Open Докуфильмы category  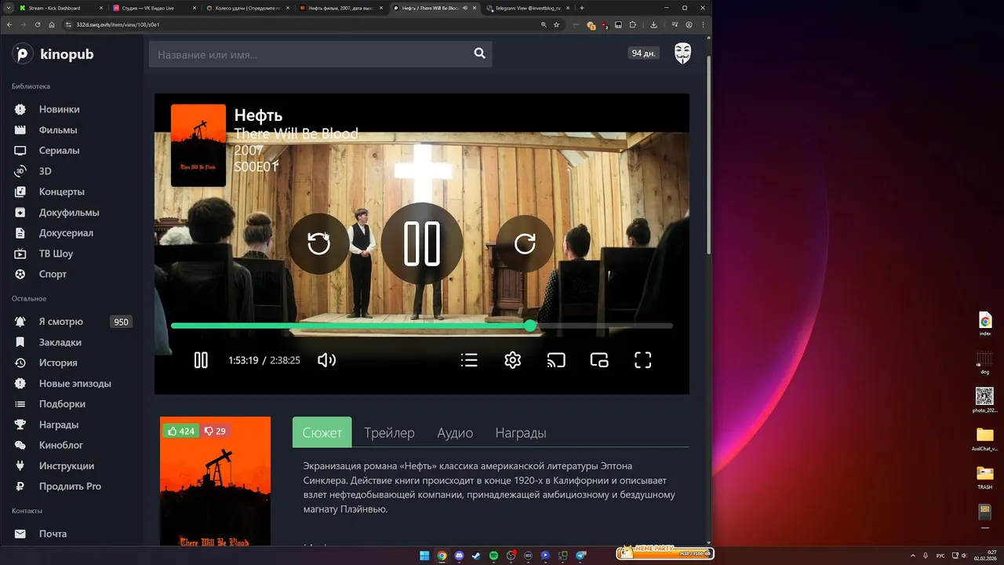click(69, 213)
